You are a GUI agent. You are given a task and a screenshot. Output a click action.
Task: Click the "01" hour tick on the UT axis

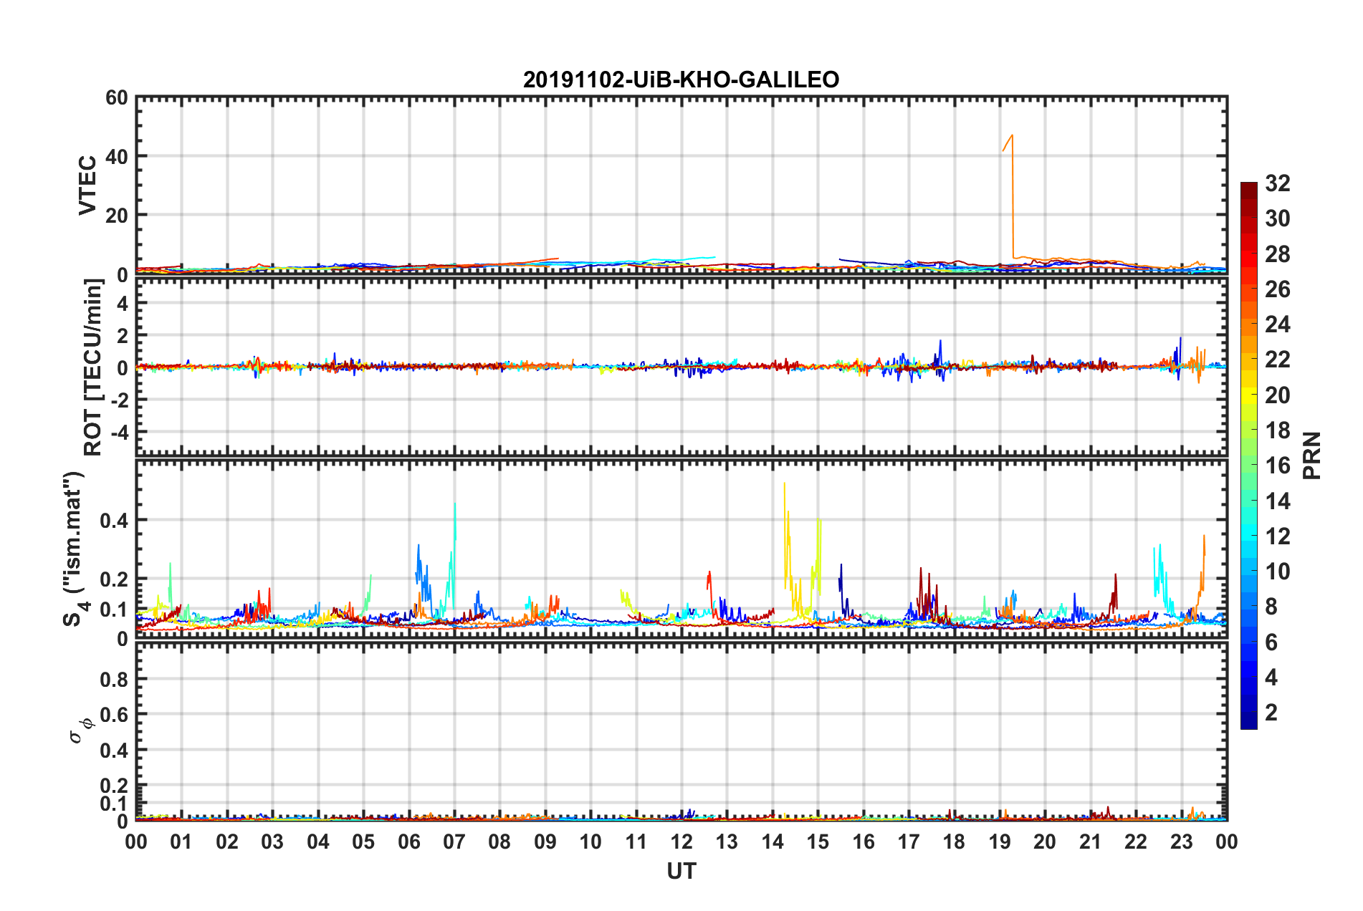click(181, 842)
